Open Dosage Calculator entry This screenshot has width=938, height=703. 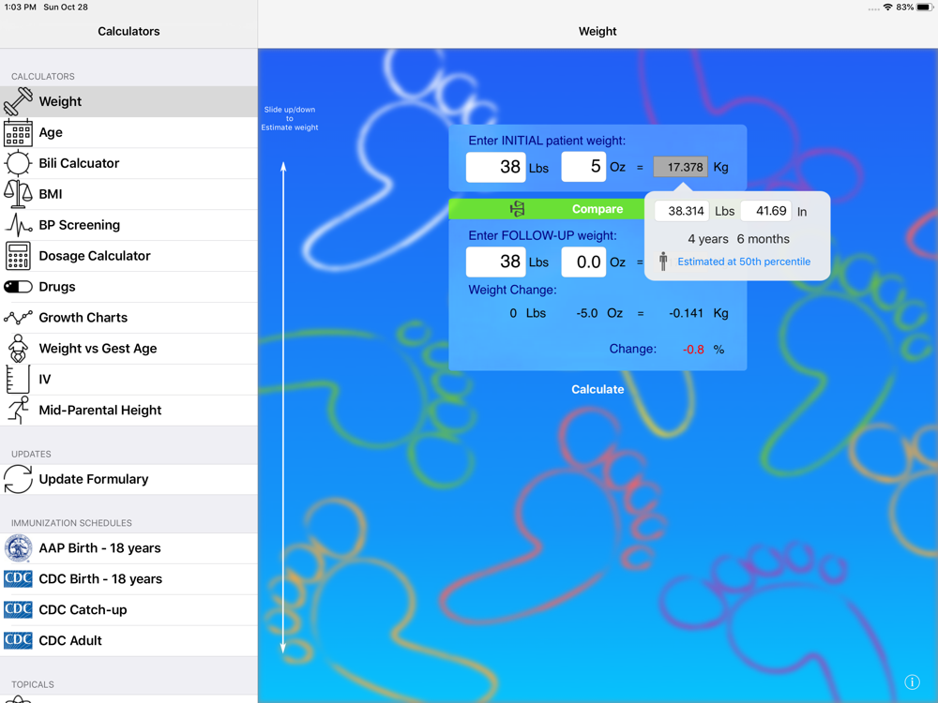click(x=129, y=256)
